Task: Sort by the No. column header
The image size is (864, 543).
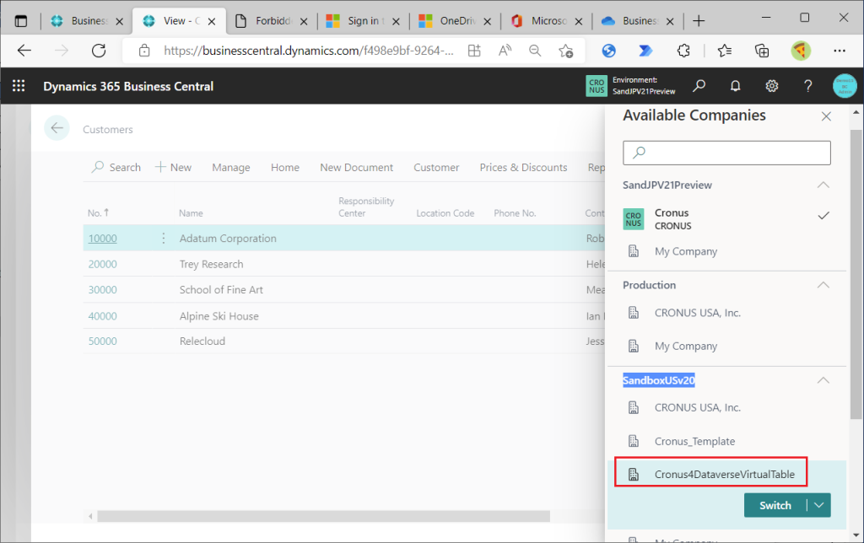Action: 98,212
